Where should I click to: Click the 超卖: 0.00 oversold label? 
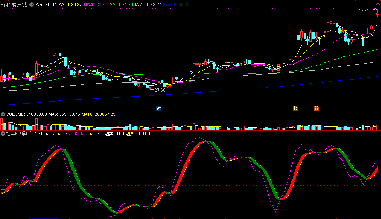114,133
